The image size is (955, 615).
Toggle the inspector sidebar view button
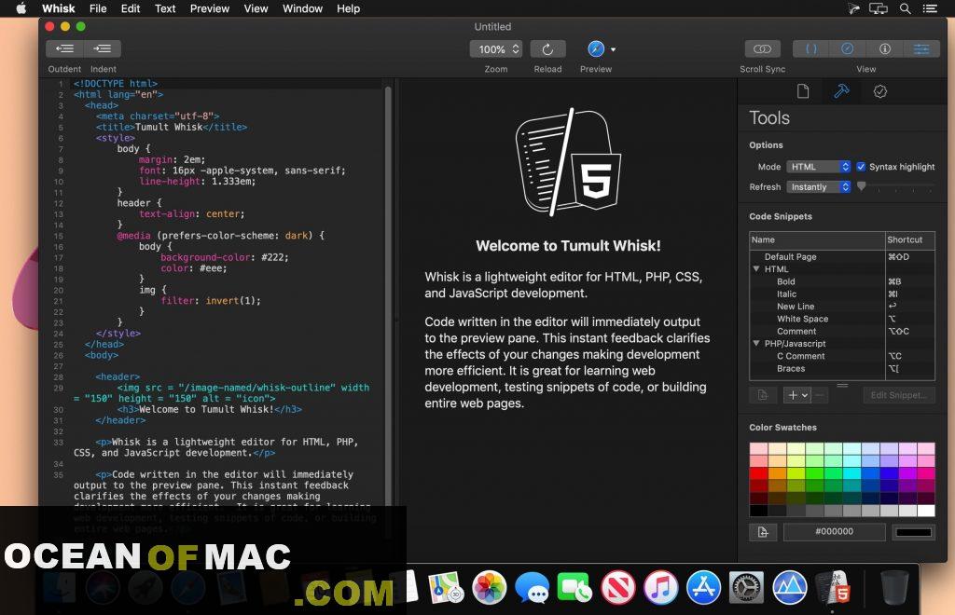pos(921,48)
